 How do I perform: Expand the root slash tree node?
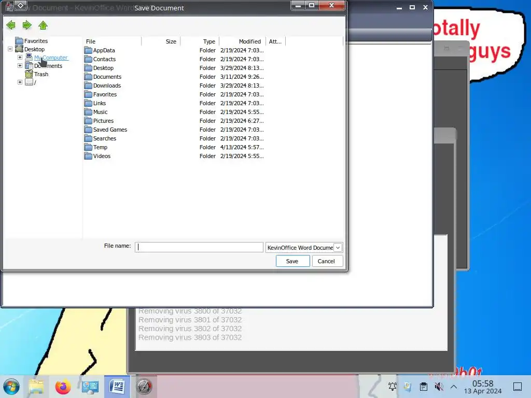point(20,82)
